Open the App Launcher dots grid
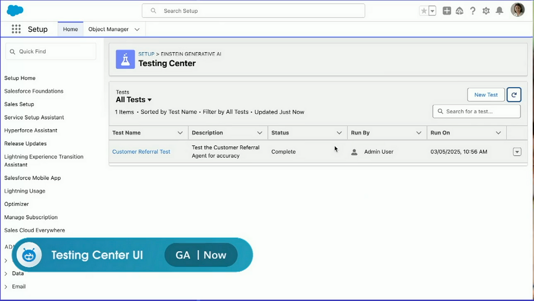The height and width of the screenshot is (301, 534). click(x=16, y=29)
